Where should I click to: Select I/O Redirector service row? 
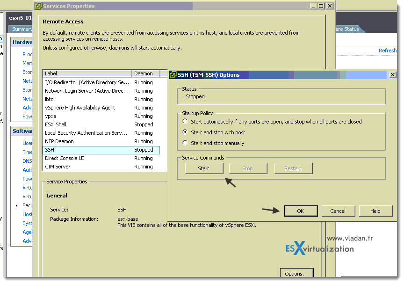(101, 82)
